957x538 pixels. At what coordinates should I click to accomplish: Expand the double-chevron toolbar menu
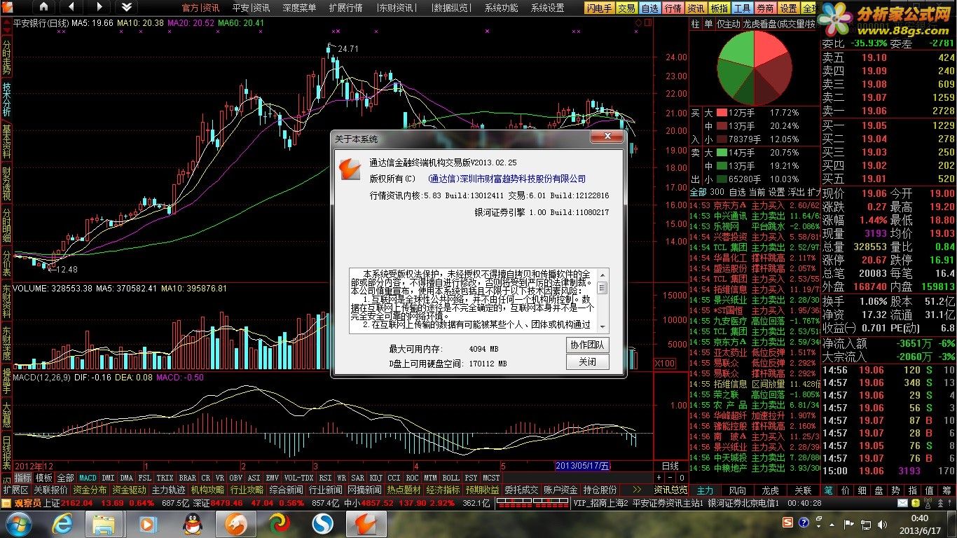tap(125, 7)
